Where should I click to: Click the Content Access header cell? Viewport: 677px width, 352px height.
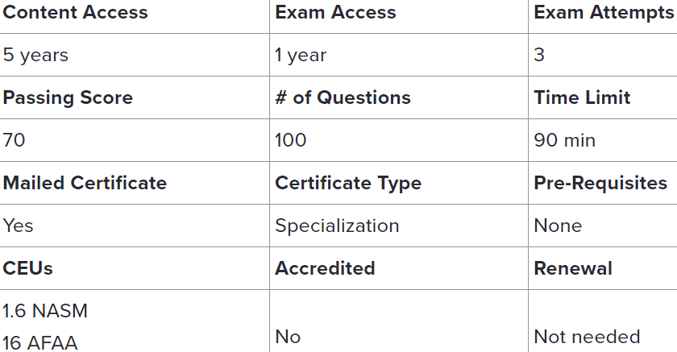click(x=76, y=13)
